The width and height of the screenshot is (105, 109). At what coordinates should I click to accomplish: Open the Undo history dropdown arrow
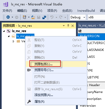56,17
